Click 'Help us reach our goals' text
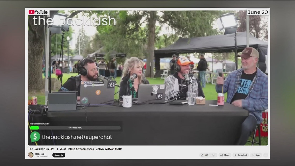This screenshot has height=166, width=295. pyautogui.click(x=39, y=124)
